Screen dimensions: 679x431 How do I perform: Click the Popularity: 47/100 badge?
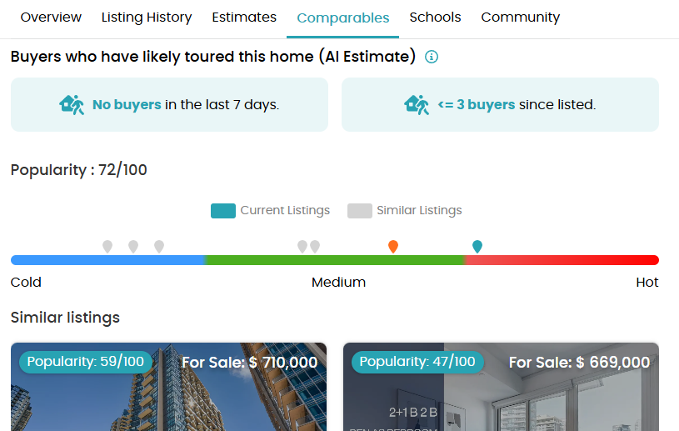pyautogui.click(x=417, y=362)
